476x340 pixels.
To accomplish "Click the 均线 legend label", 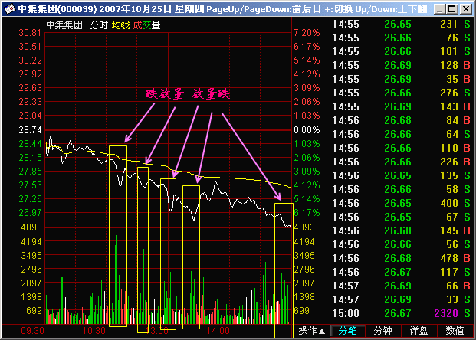I will [120, 25].
